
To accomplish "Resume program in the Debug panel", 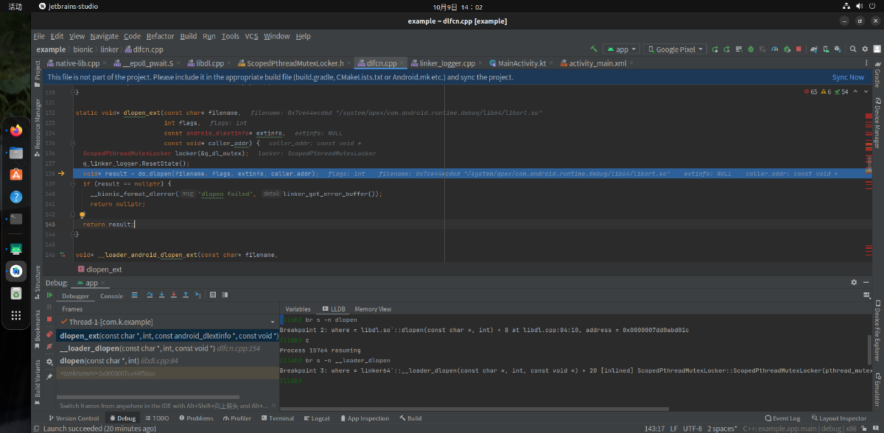I will tap(49, 295).
